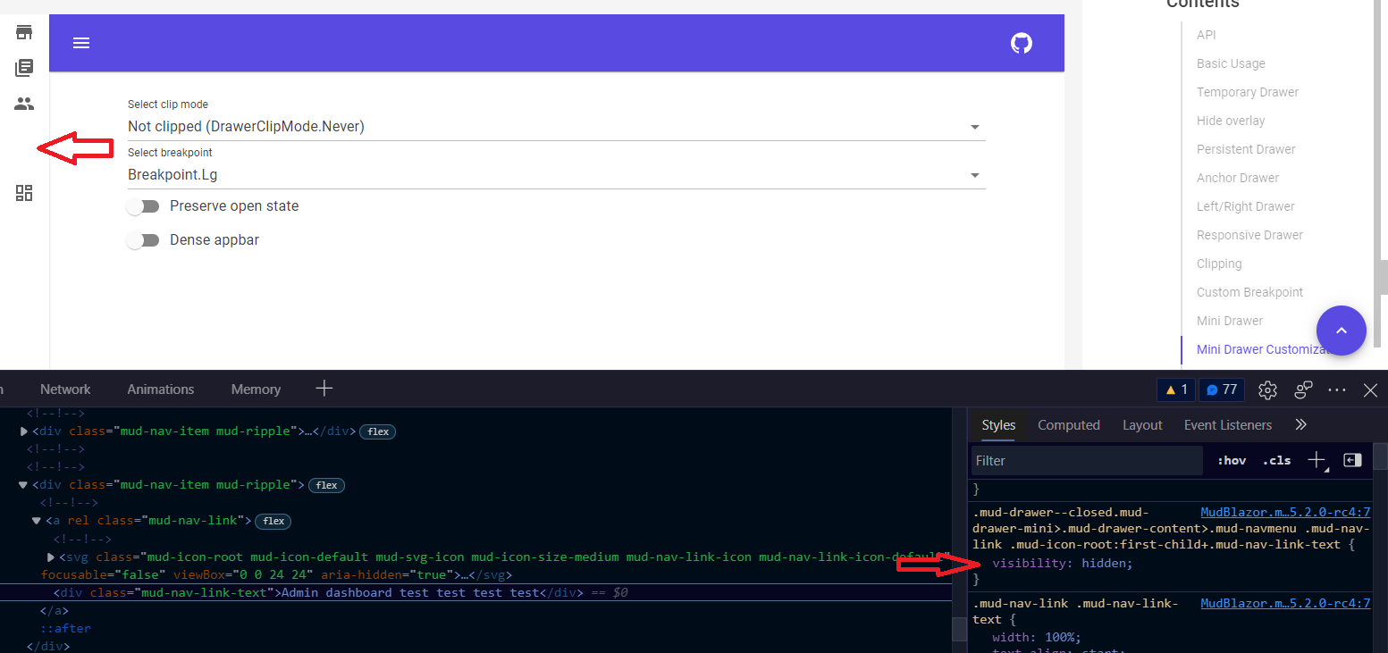1388x653 pixels.
Task: Click the people icon in the mini drawer
Action: (x=24, y=103)
